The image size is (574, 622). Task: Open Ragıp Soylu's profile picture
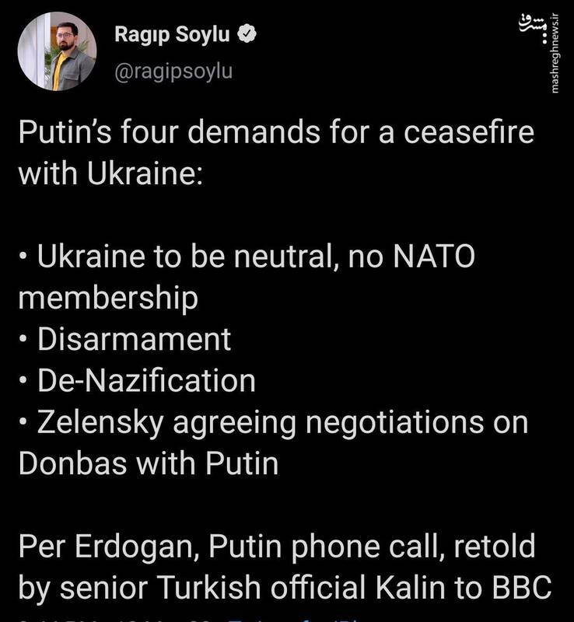pos(57,51)
